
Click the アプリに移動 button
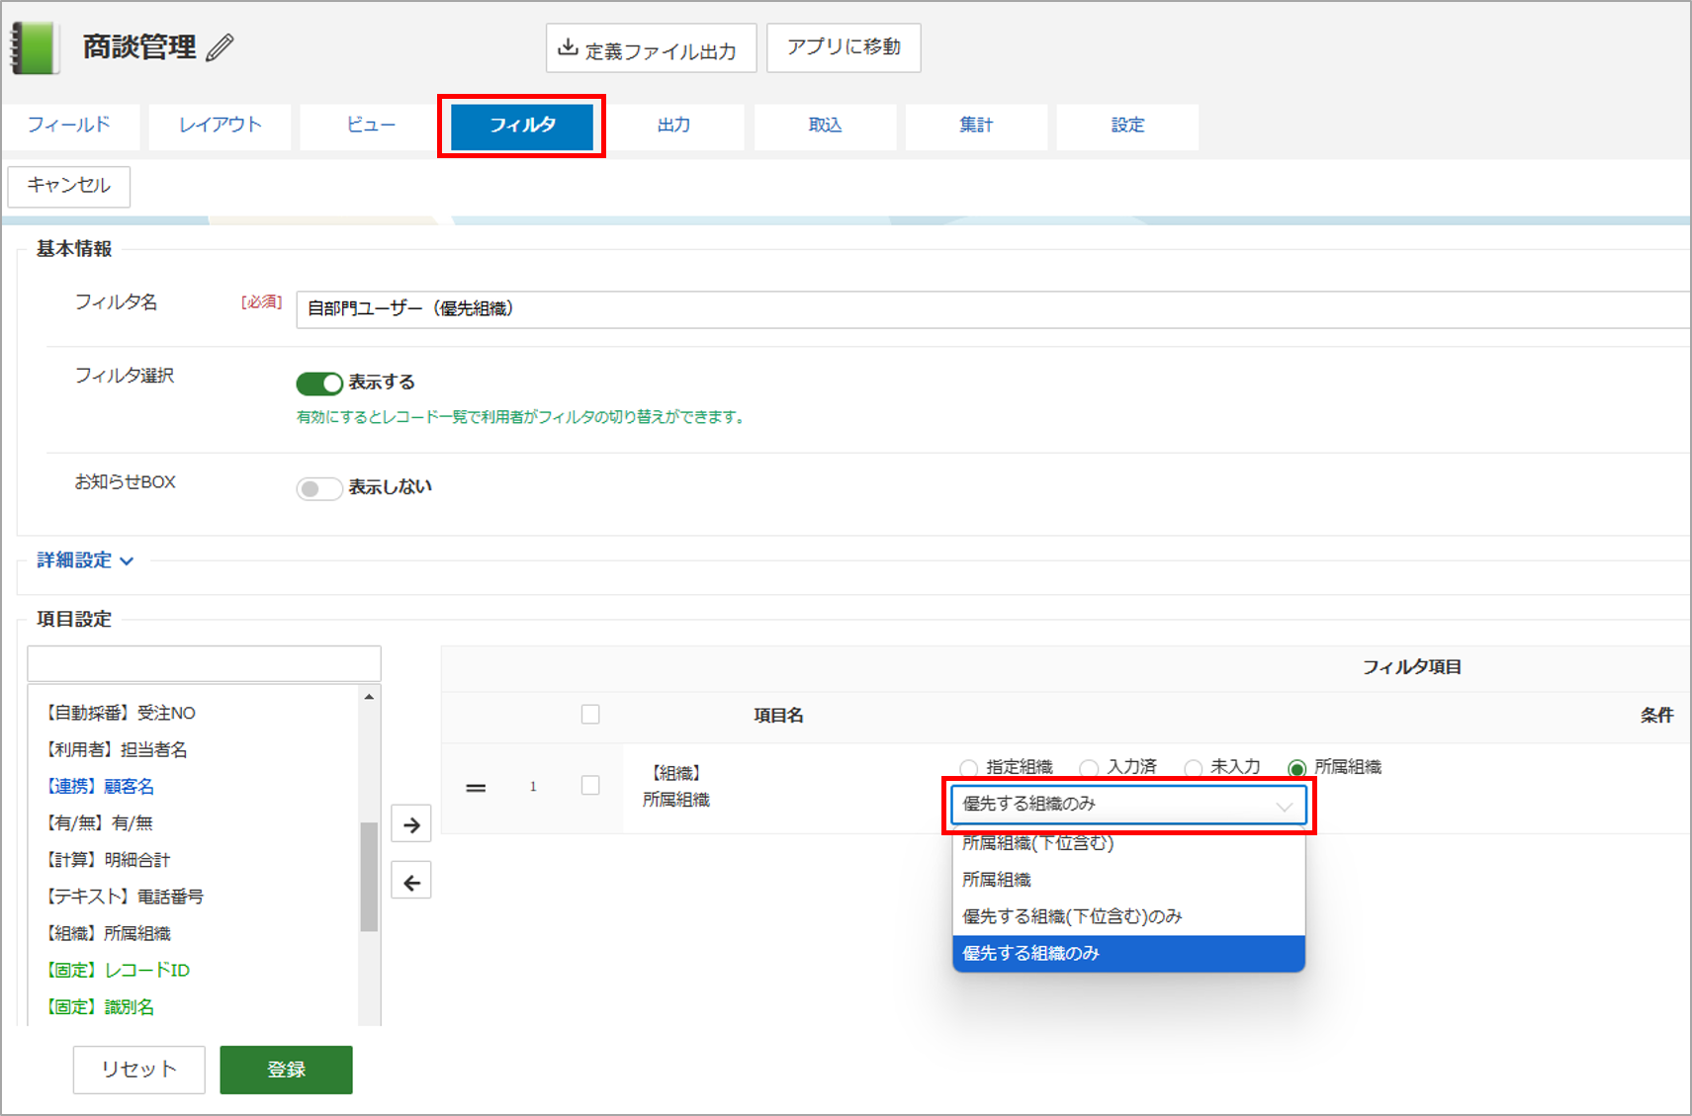click(844, 47)
